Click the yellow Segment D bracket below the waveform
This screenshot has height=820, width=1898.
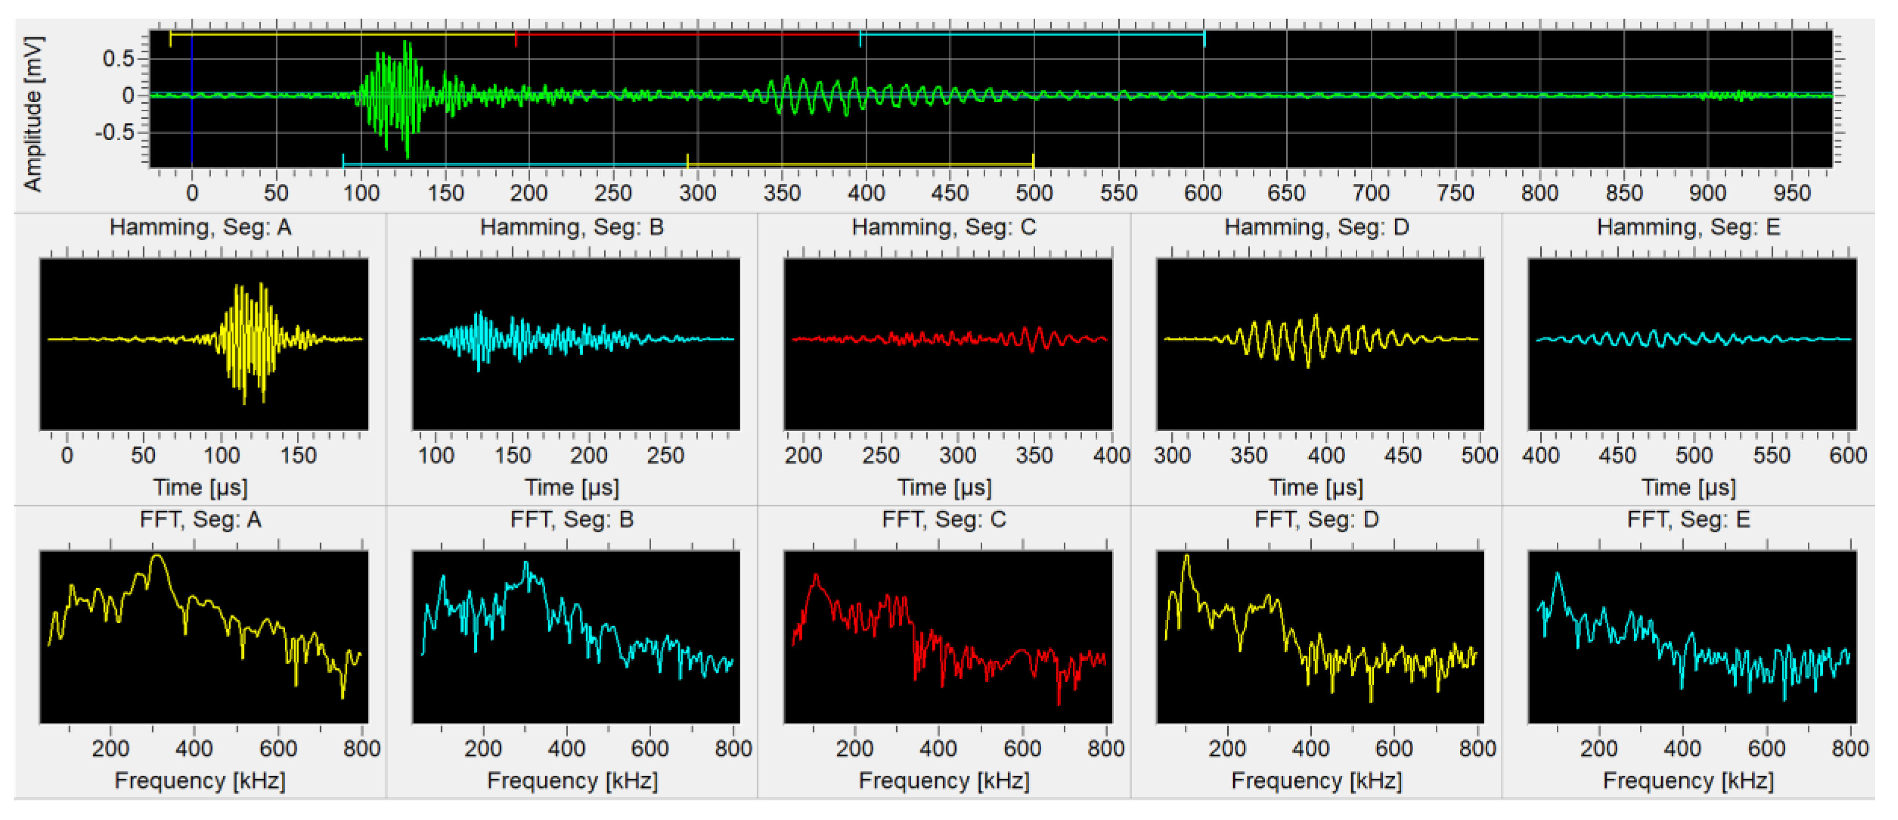860,164
